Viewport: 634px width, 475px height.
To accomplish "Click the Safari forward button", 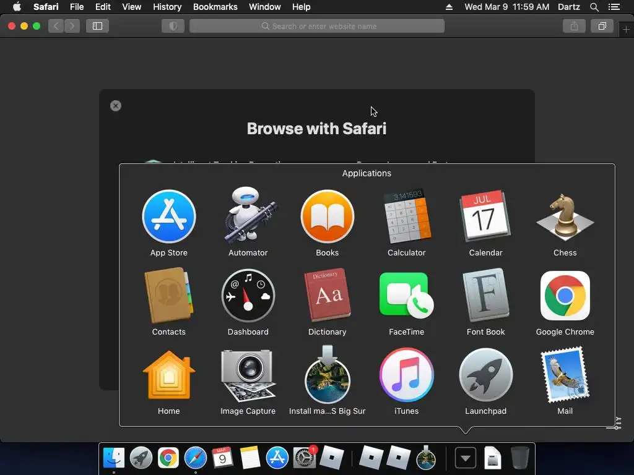I will tap(72, 26).
